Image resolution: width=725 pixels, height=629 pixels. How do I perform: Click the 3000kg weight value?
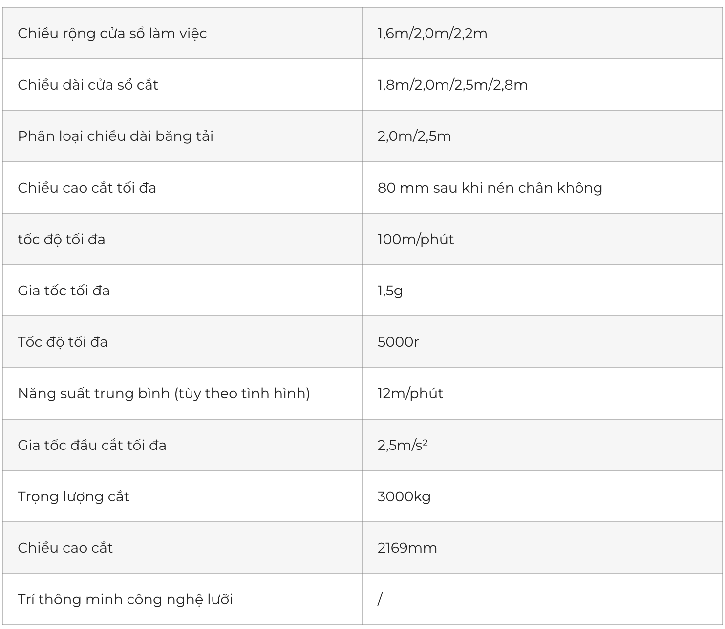tap(404, 496)
